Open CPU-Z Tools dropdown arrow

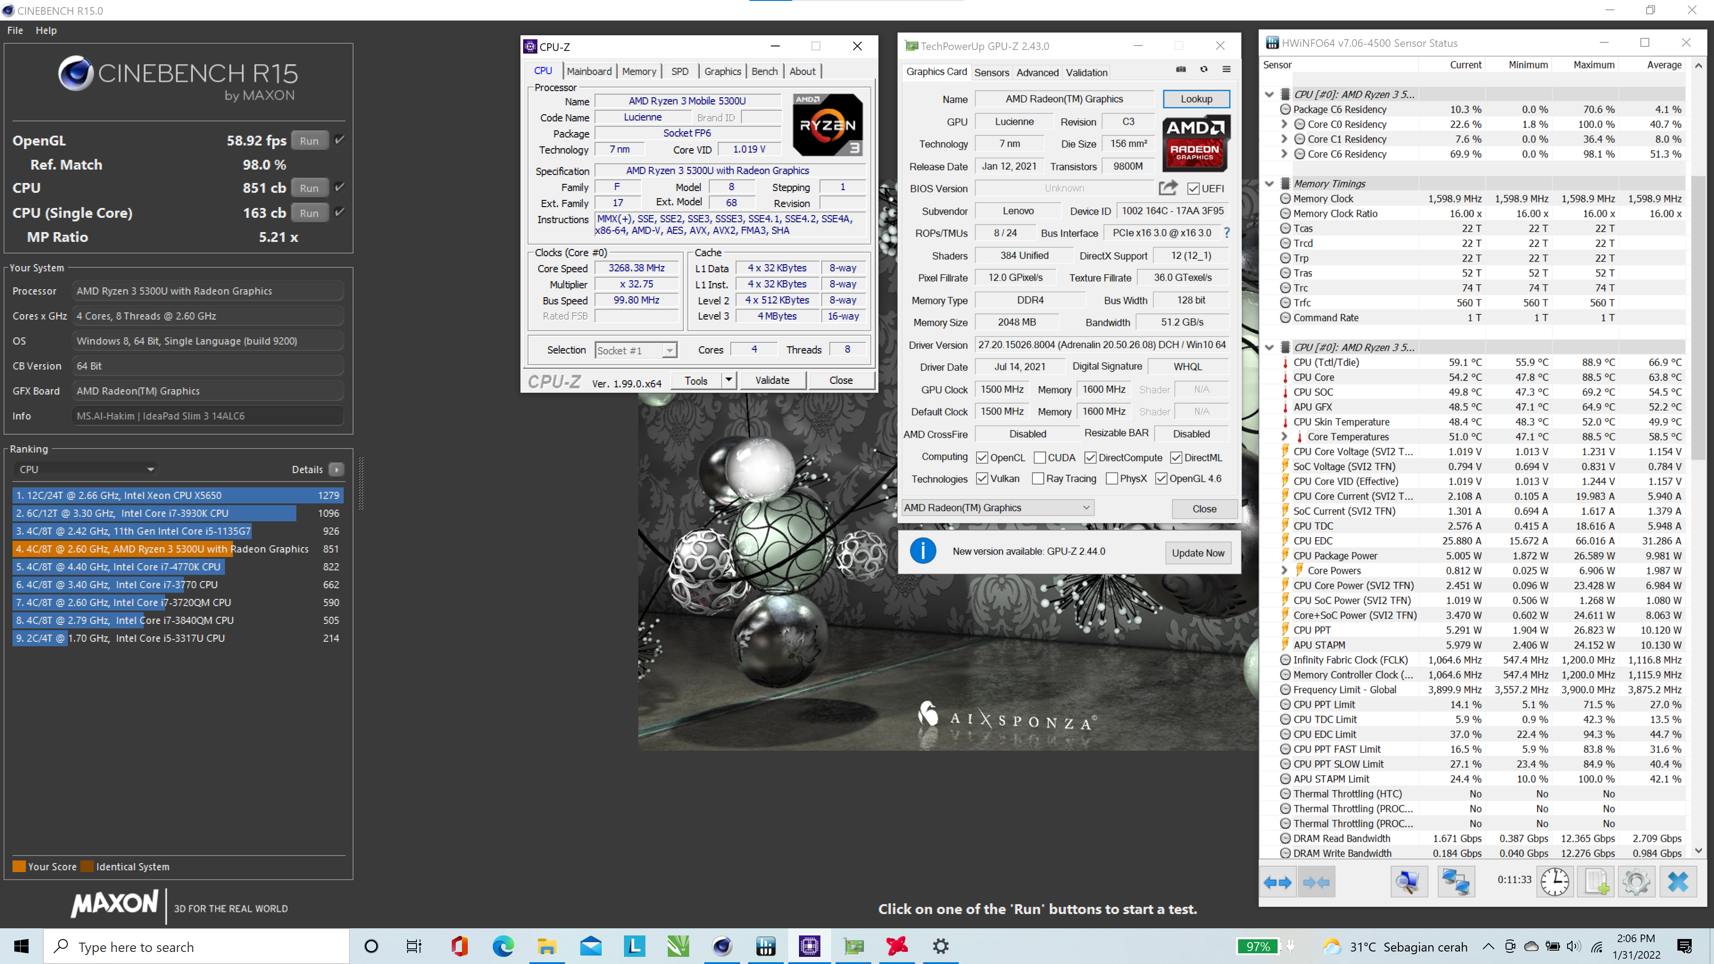click(x=728, y=380)
